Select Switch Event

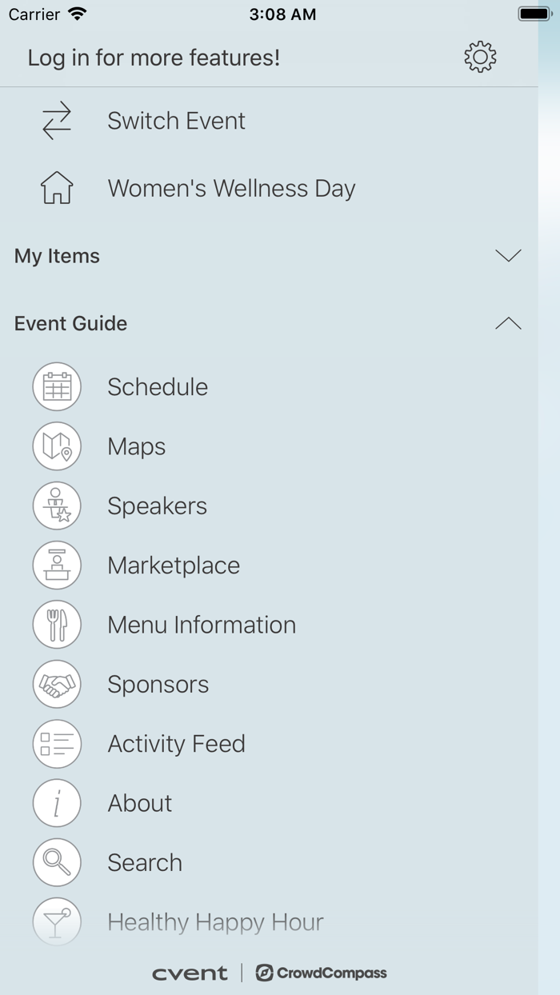[x=176, y=120]
